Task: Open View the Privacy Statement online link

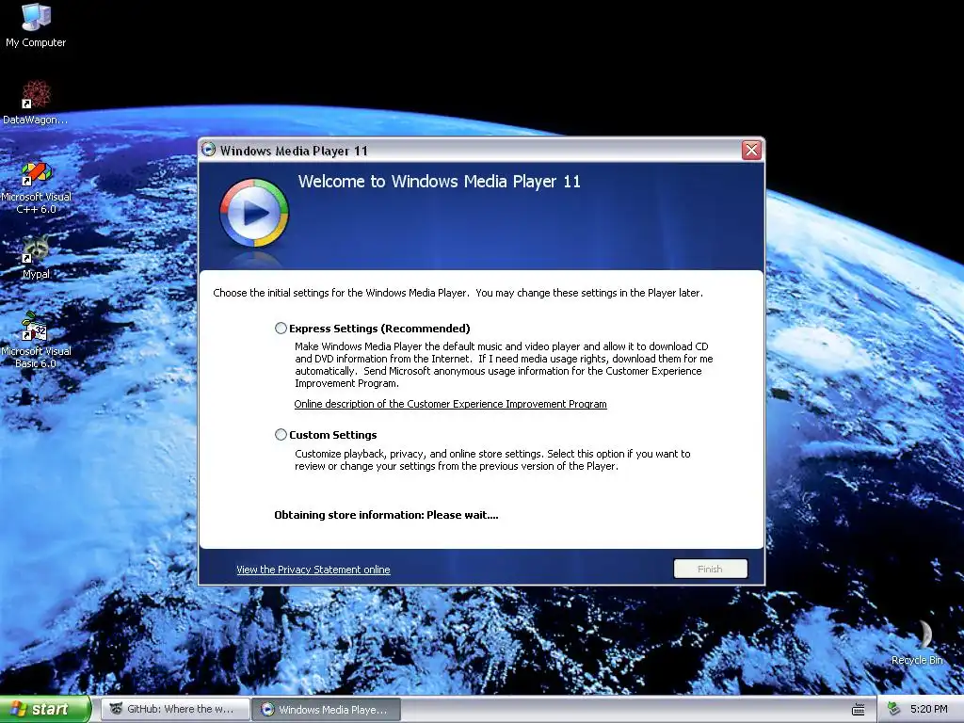Action: click(313, 570)
